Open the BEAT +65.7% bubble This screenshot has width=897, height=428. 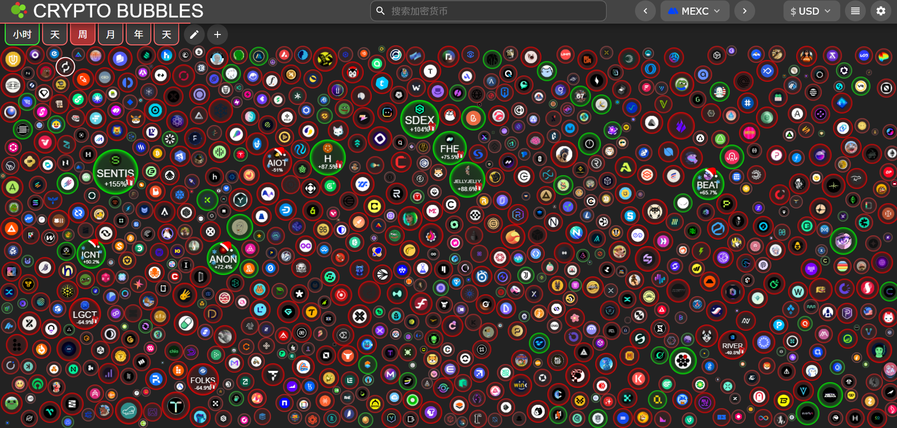point(707,184)
